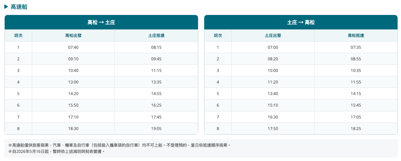The width and height of the screenshot is (401, 161).
Task: Click trip number 5 in 土庄 → 高松 table
Action: click(218, 93)
